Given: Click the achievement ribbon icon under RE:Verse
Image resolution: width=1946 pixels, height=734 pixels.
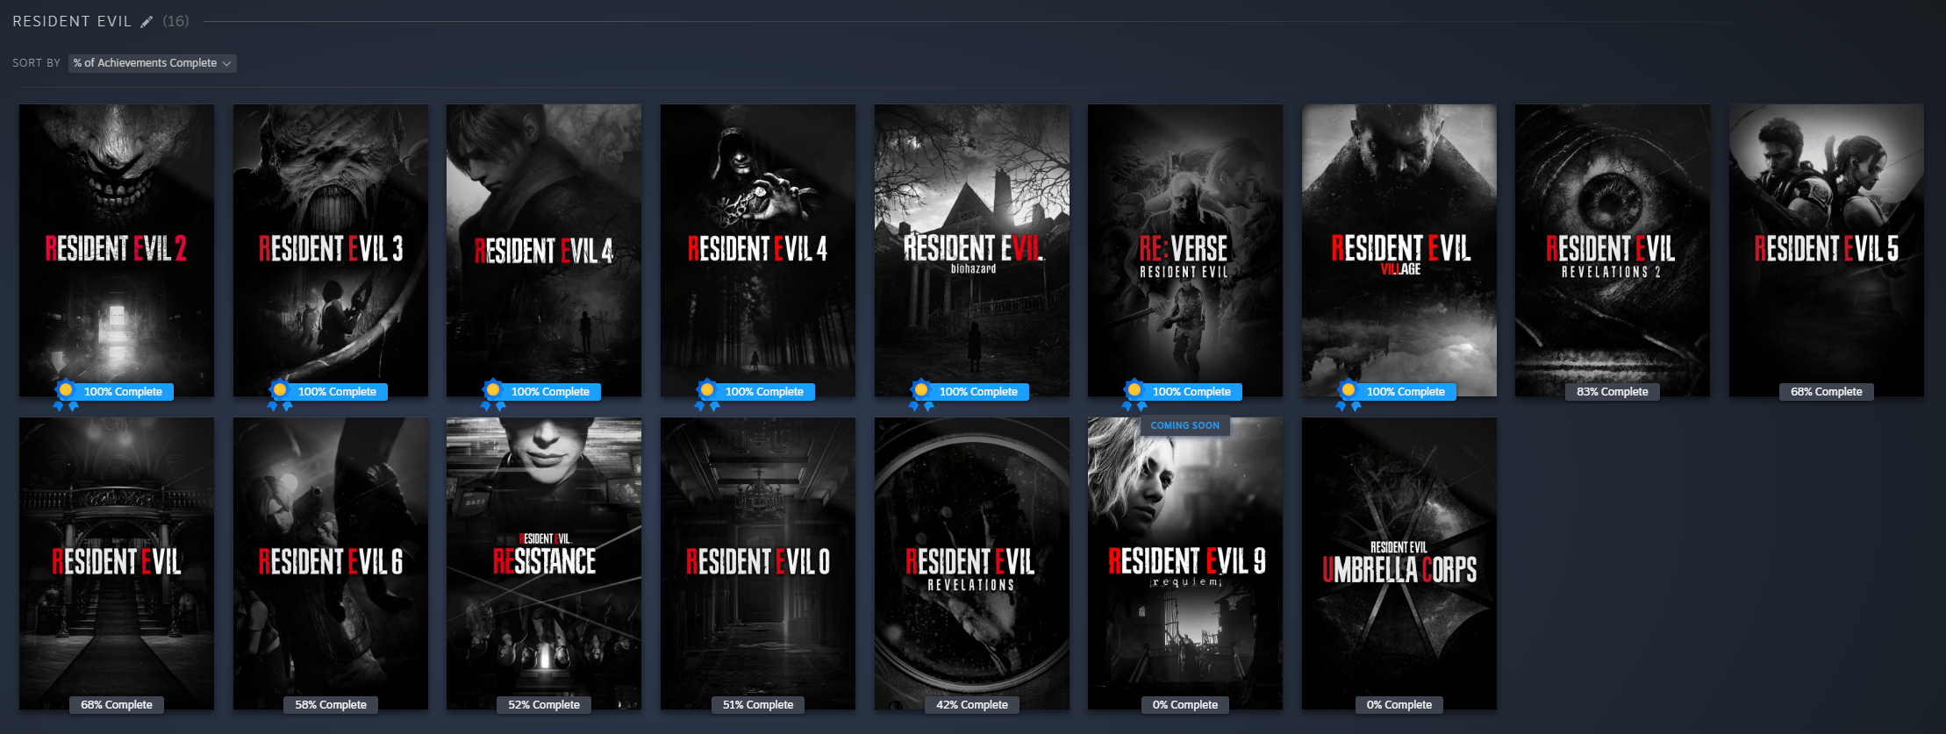Looking at the screenshot, I should pyautogui.click(x=1134, y=395).
